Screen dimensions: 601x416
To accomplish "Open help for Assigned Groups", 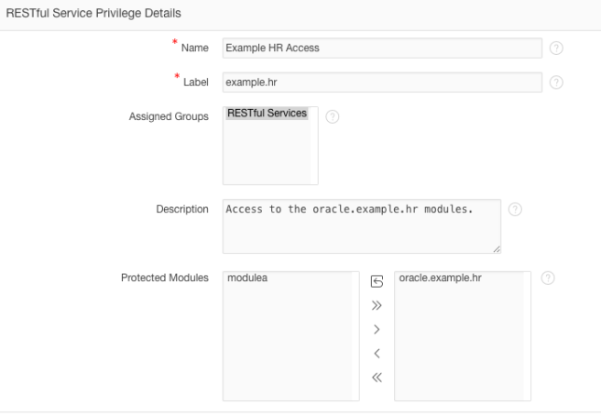I will (333, 117).
